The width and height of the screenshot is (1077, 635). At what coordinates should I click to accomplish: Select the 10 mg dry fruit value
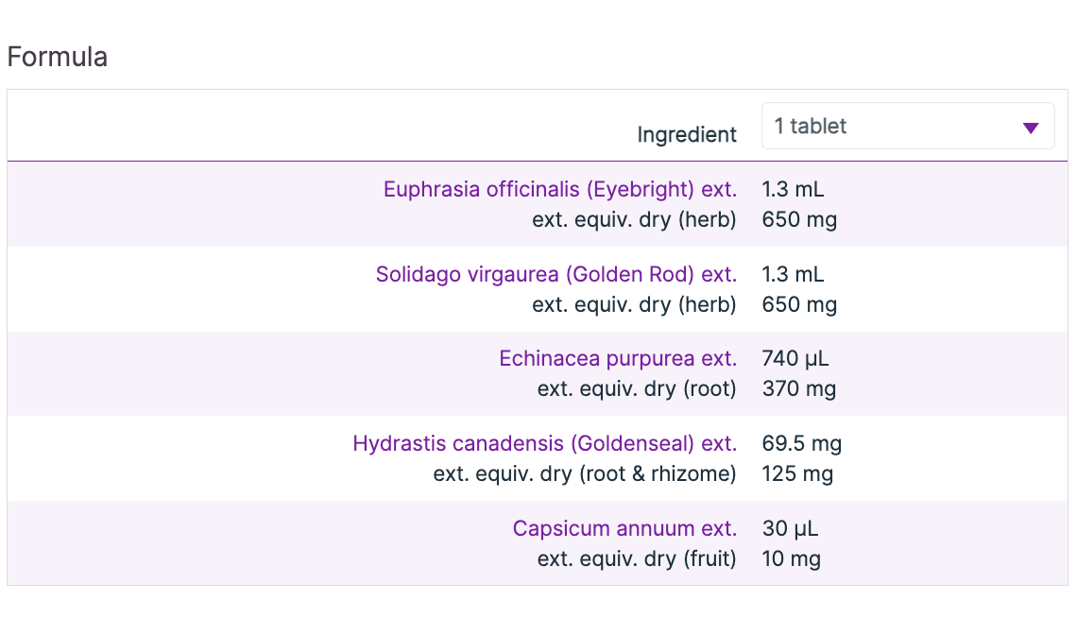click(x=792, y=558)
